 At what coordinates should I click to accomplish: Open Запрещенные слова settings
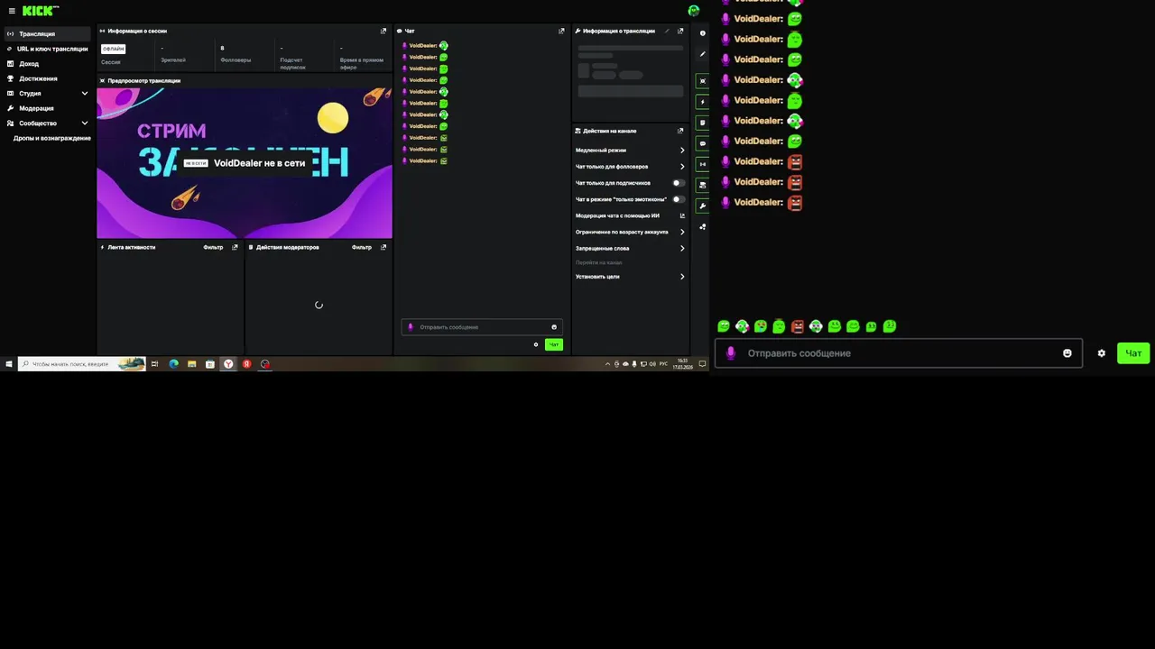[x=630, y=248]
